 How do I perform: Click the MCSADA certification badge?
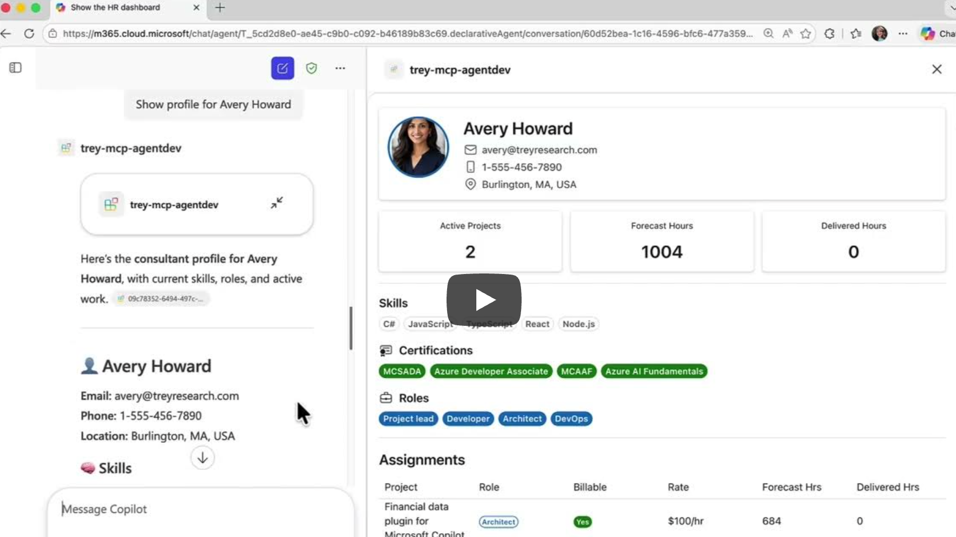pos(402,372)
